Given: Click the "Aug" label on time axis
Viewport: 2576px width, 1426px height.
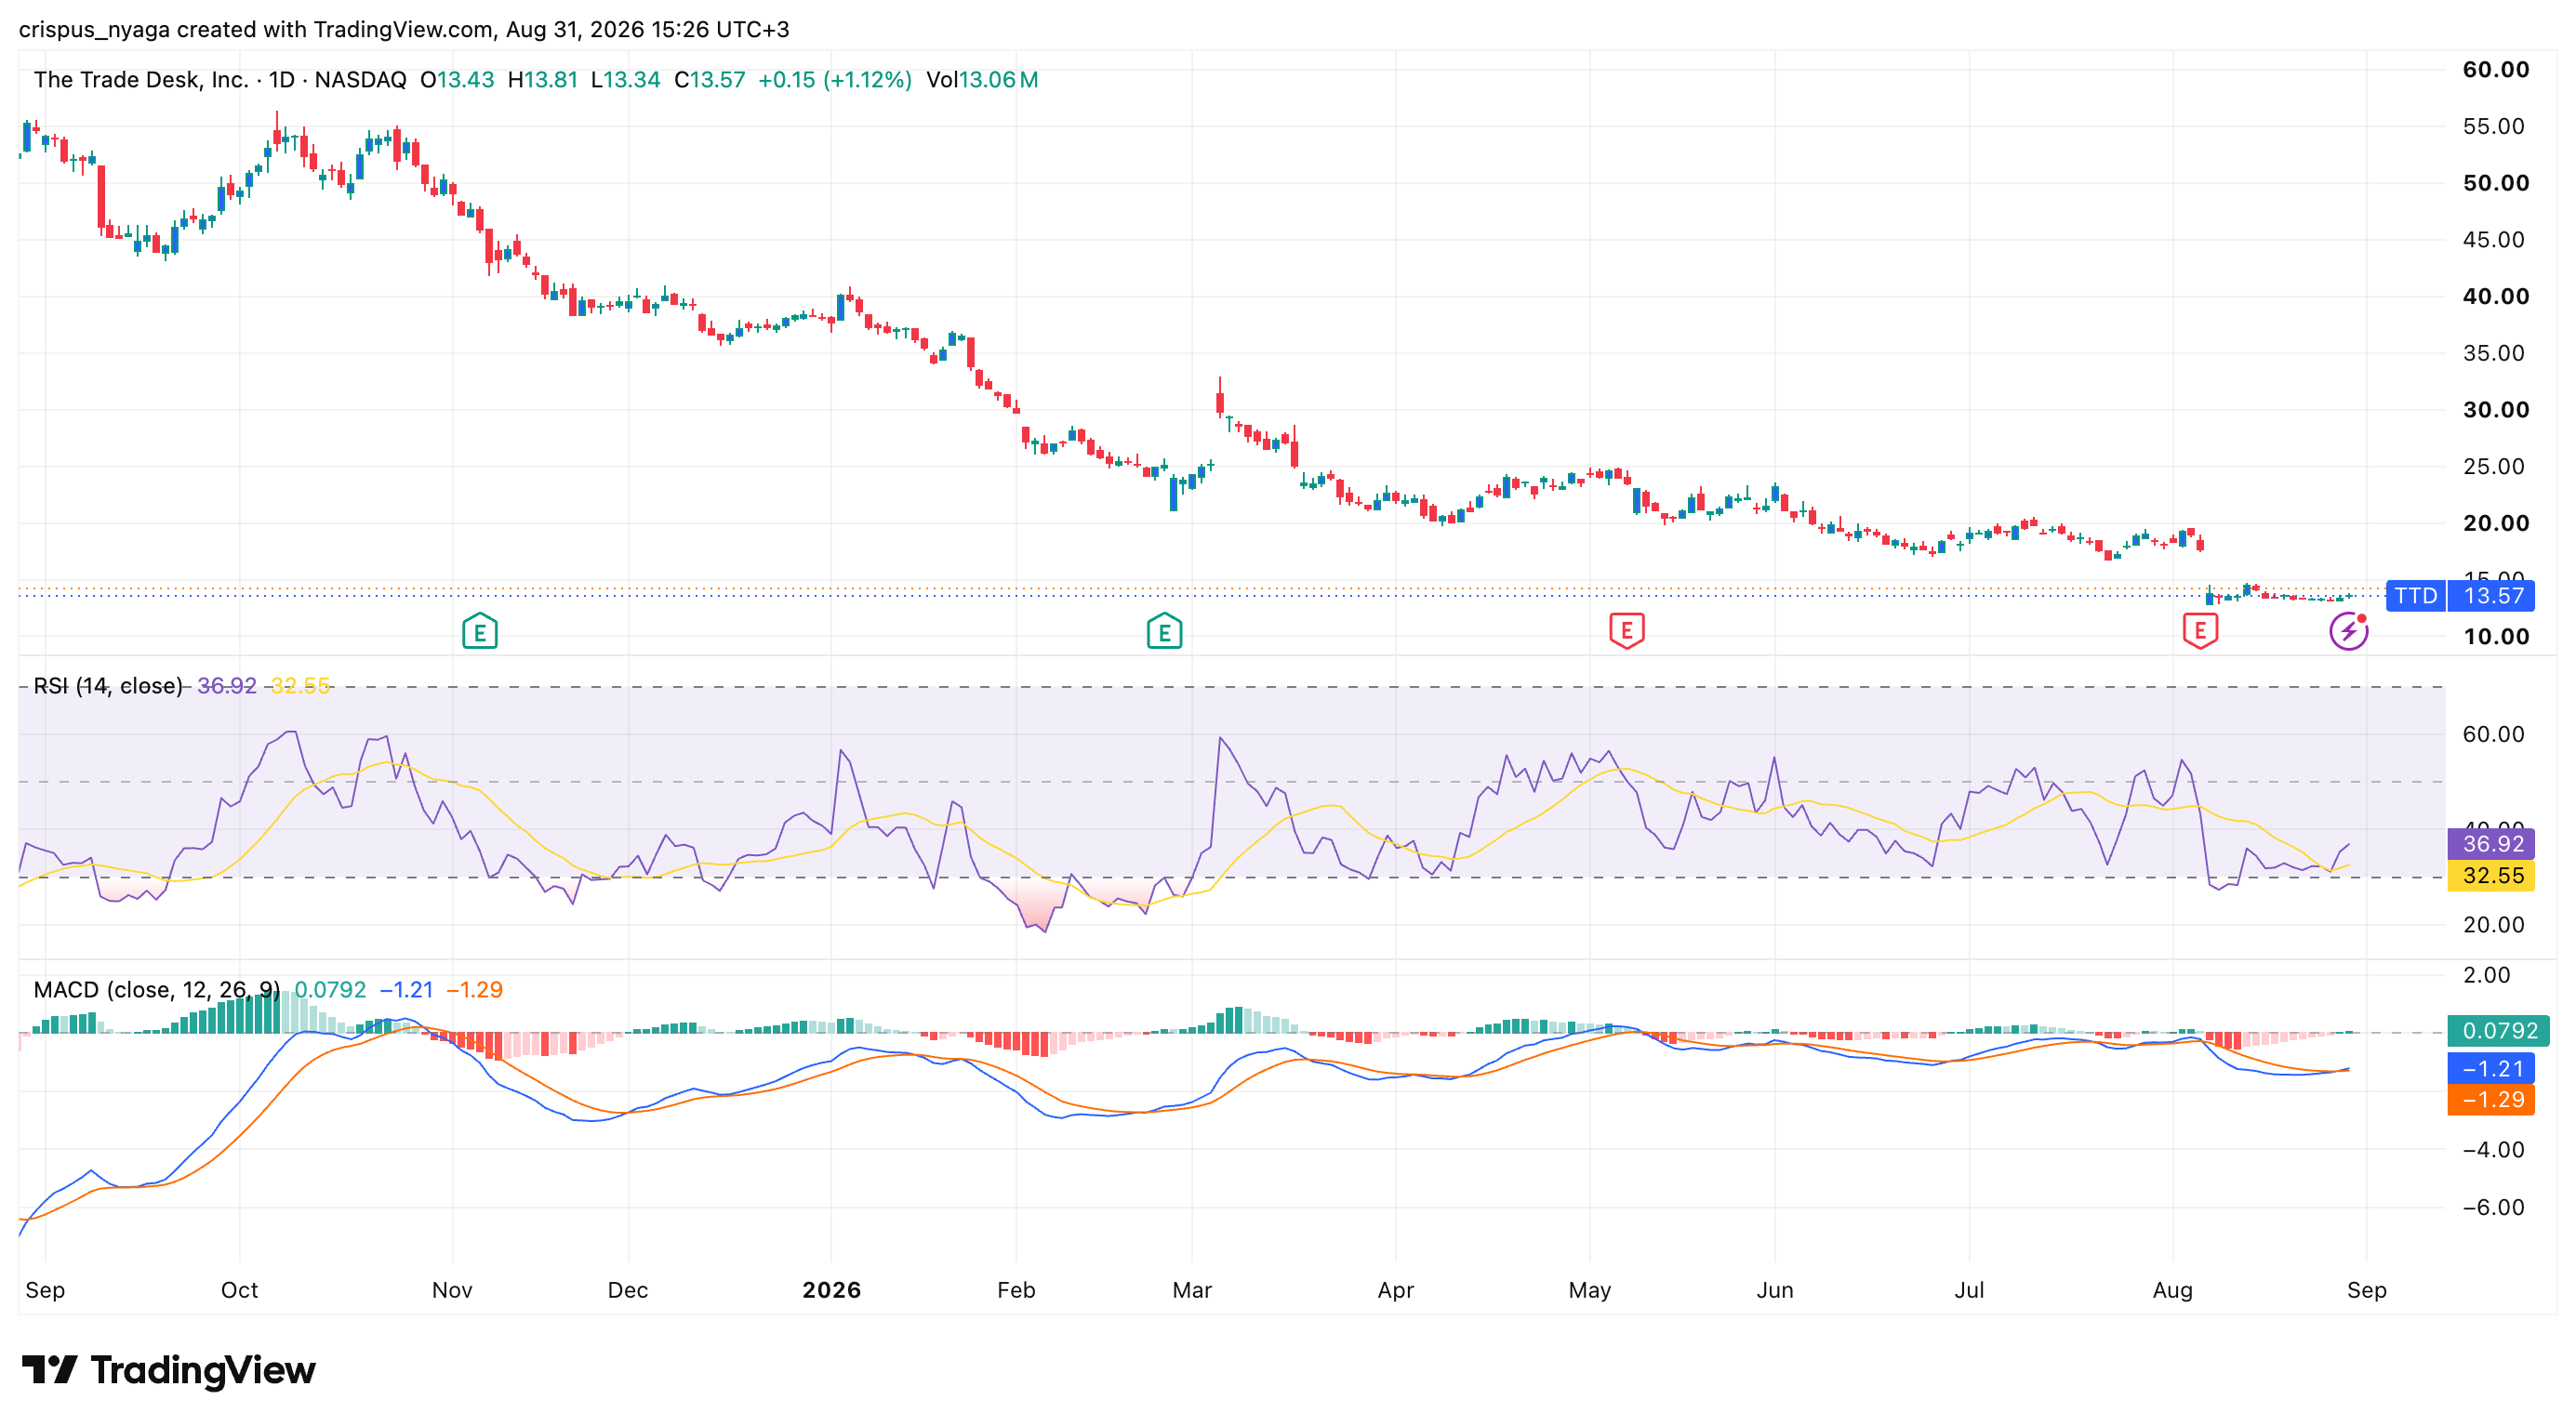Looking at the screenshot, I should (x=2173, y=1291).
